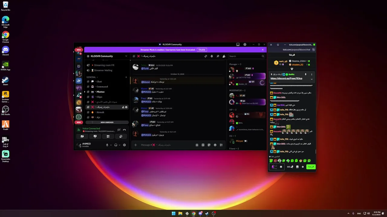Click the @kloovr mention in chat

146,82
